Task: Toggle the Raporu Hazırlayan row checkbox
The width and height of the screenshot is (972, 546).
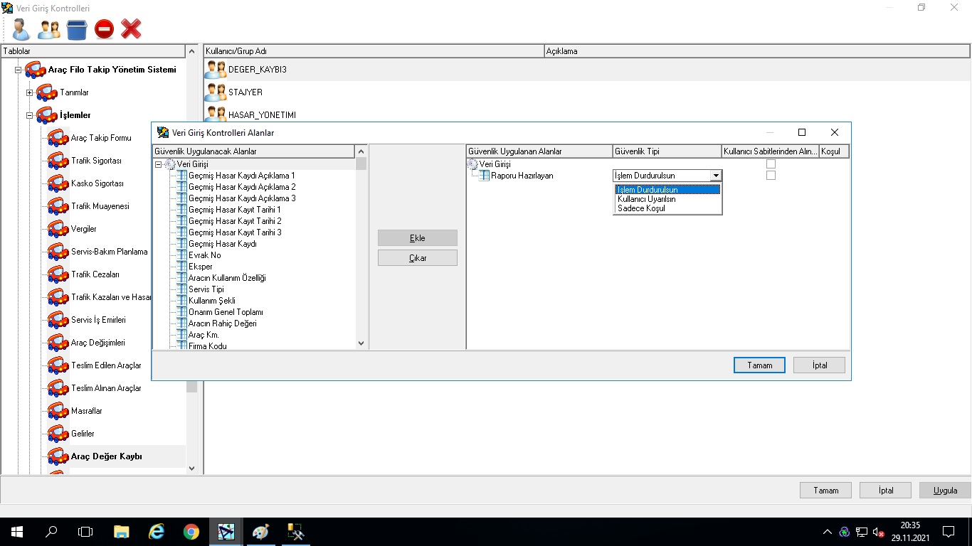Action: 771,176
